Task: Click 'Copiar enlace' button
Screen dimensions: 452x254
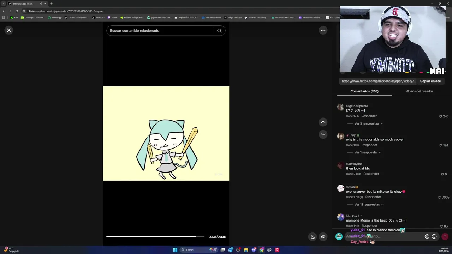Action: [430, 81]
